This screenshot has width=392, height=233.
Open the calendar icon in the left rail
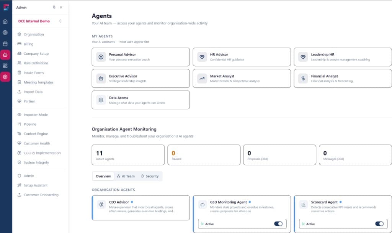point(5,44)
